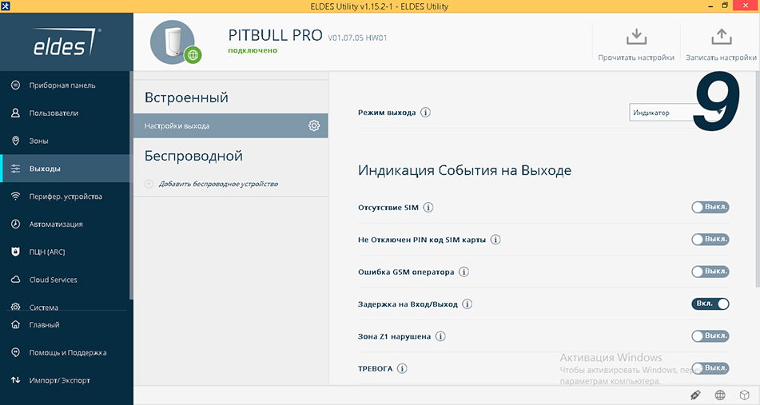Click the globe language icon in status bar

point(720,395)
